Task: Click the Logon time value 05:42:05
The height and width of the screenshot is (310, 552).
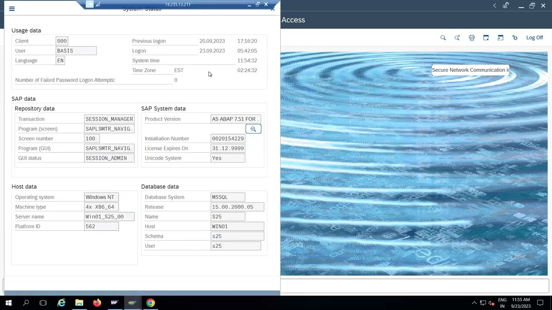Action: 247,51
